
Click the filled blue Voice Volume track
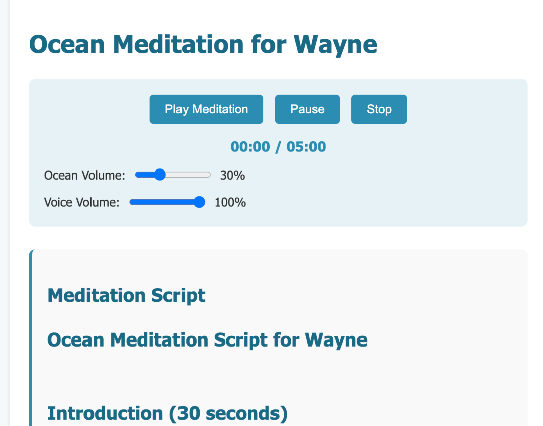point(161,202)
